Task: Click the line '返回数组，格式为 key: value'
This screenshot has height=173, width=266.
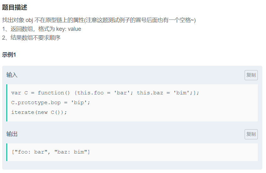Action: [42, 29]
